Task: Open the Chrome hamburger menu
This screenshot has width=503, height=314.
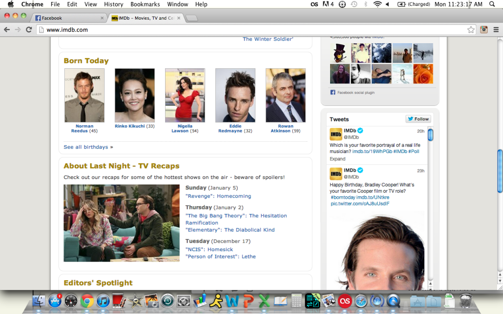Action: [495, 29]
